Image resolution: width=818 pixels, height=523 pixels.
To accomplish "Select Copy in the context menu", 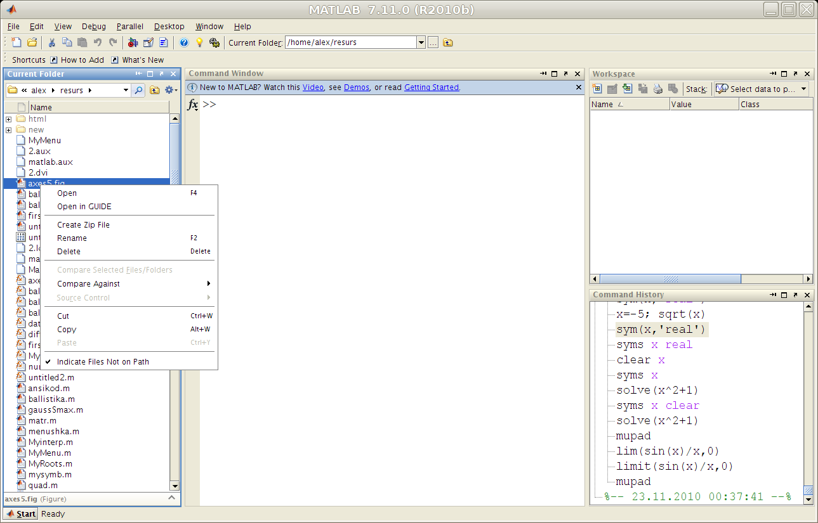I will click(x=129, y=329).
